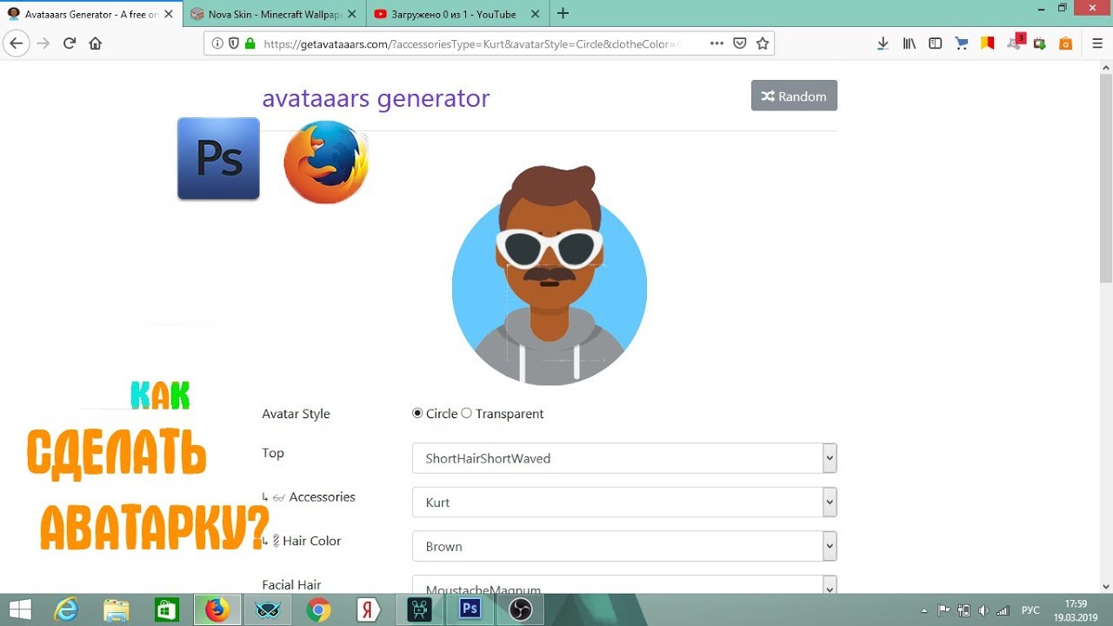
Task: Open the Firefox home page
Action: click(x=96, y=43)
